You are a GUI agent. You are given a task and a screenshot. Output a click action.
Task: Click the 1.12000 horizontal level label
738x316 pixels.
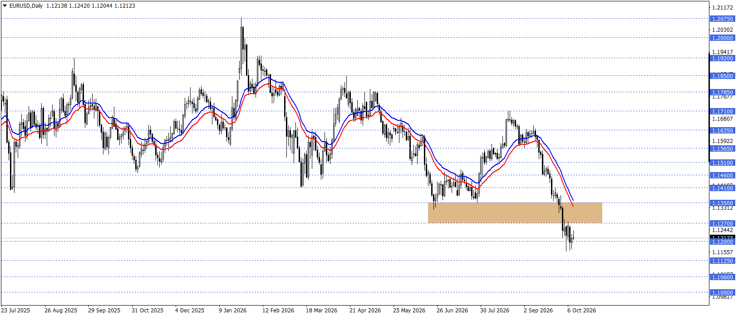[x=723, y=242]
